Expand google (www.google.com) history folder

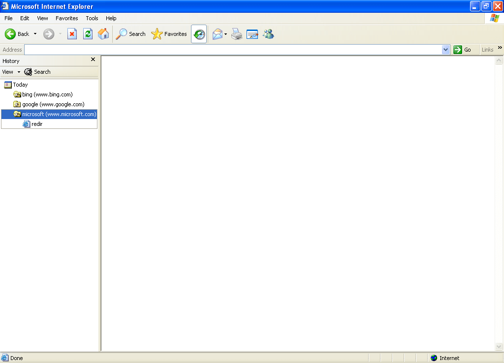pos(49,104)
